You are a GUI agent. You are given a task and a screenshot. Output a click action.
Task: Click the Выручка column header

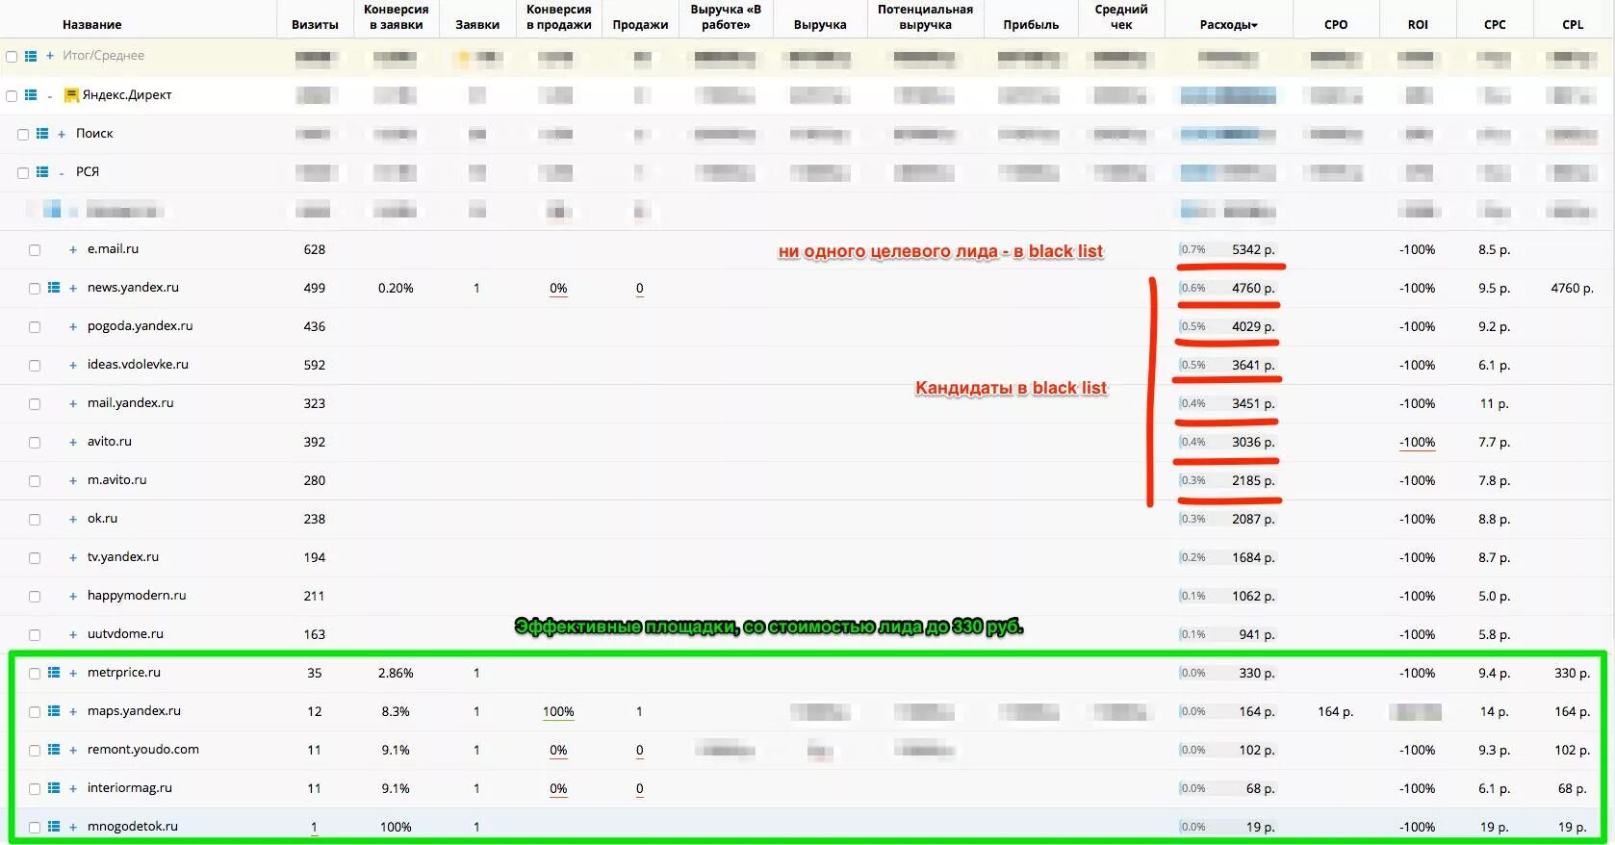pos(820,24)
